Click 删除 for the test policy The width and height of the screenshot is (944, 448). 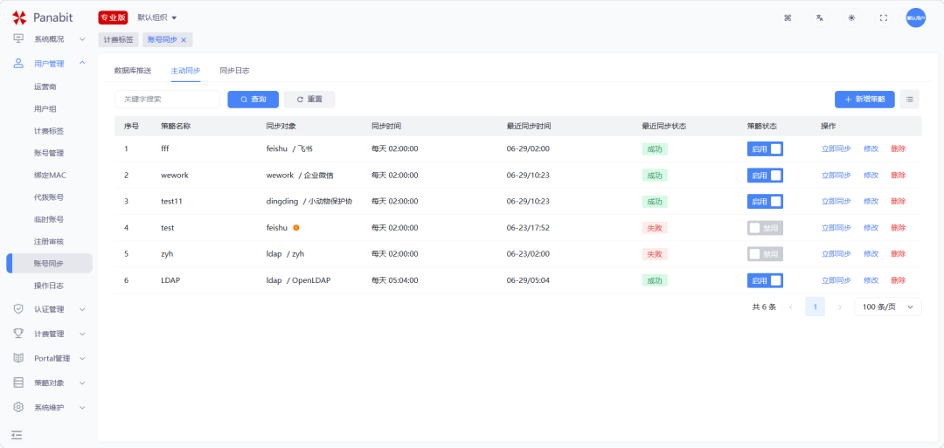pos(899,228)
